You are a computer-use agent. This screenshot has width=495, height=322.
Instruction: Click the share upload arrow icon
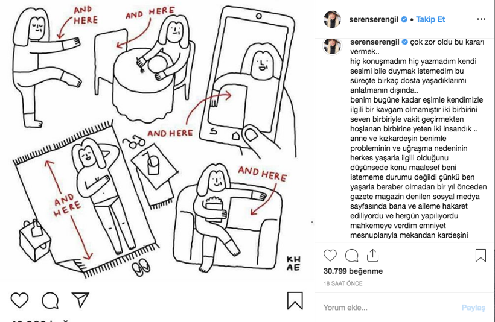pyautogui.click(x=373, y=256)
